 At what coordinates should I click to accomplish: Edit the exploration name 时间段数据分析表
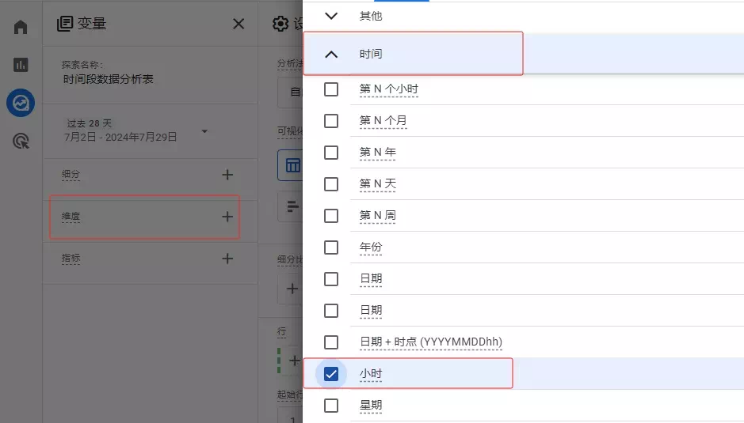(108, 79)
